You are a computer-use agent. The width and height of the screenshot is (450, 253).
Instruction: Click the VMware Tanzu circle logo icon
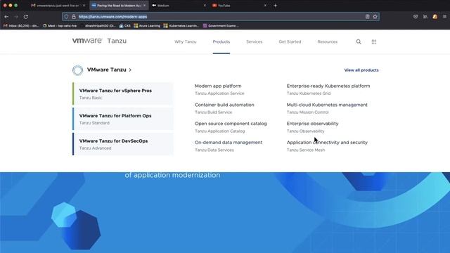[x=77, y=70]
